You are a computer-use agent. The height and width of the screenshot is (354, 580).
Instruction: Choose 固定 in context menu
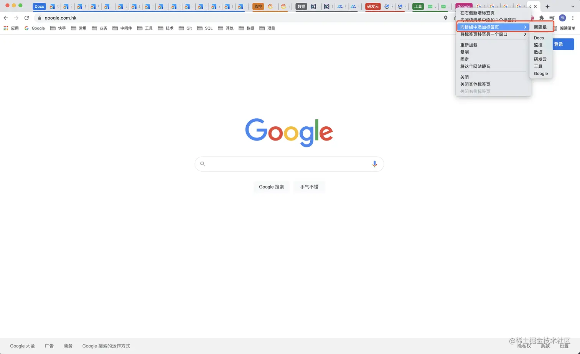pyautogui.click(x=493, y=59)
